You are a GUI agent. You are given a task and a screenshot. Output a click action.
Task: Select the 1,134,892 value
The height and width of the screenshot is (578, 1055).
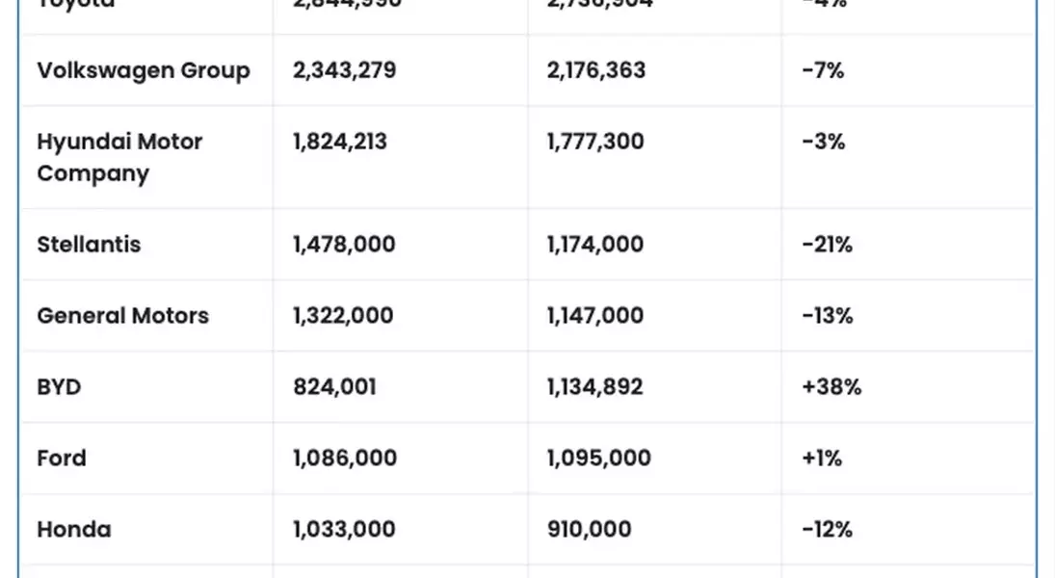coord(594,387)
